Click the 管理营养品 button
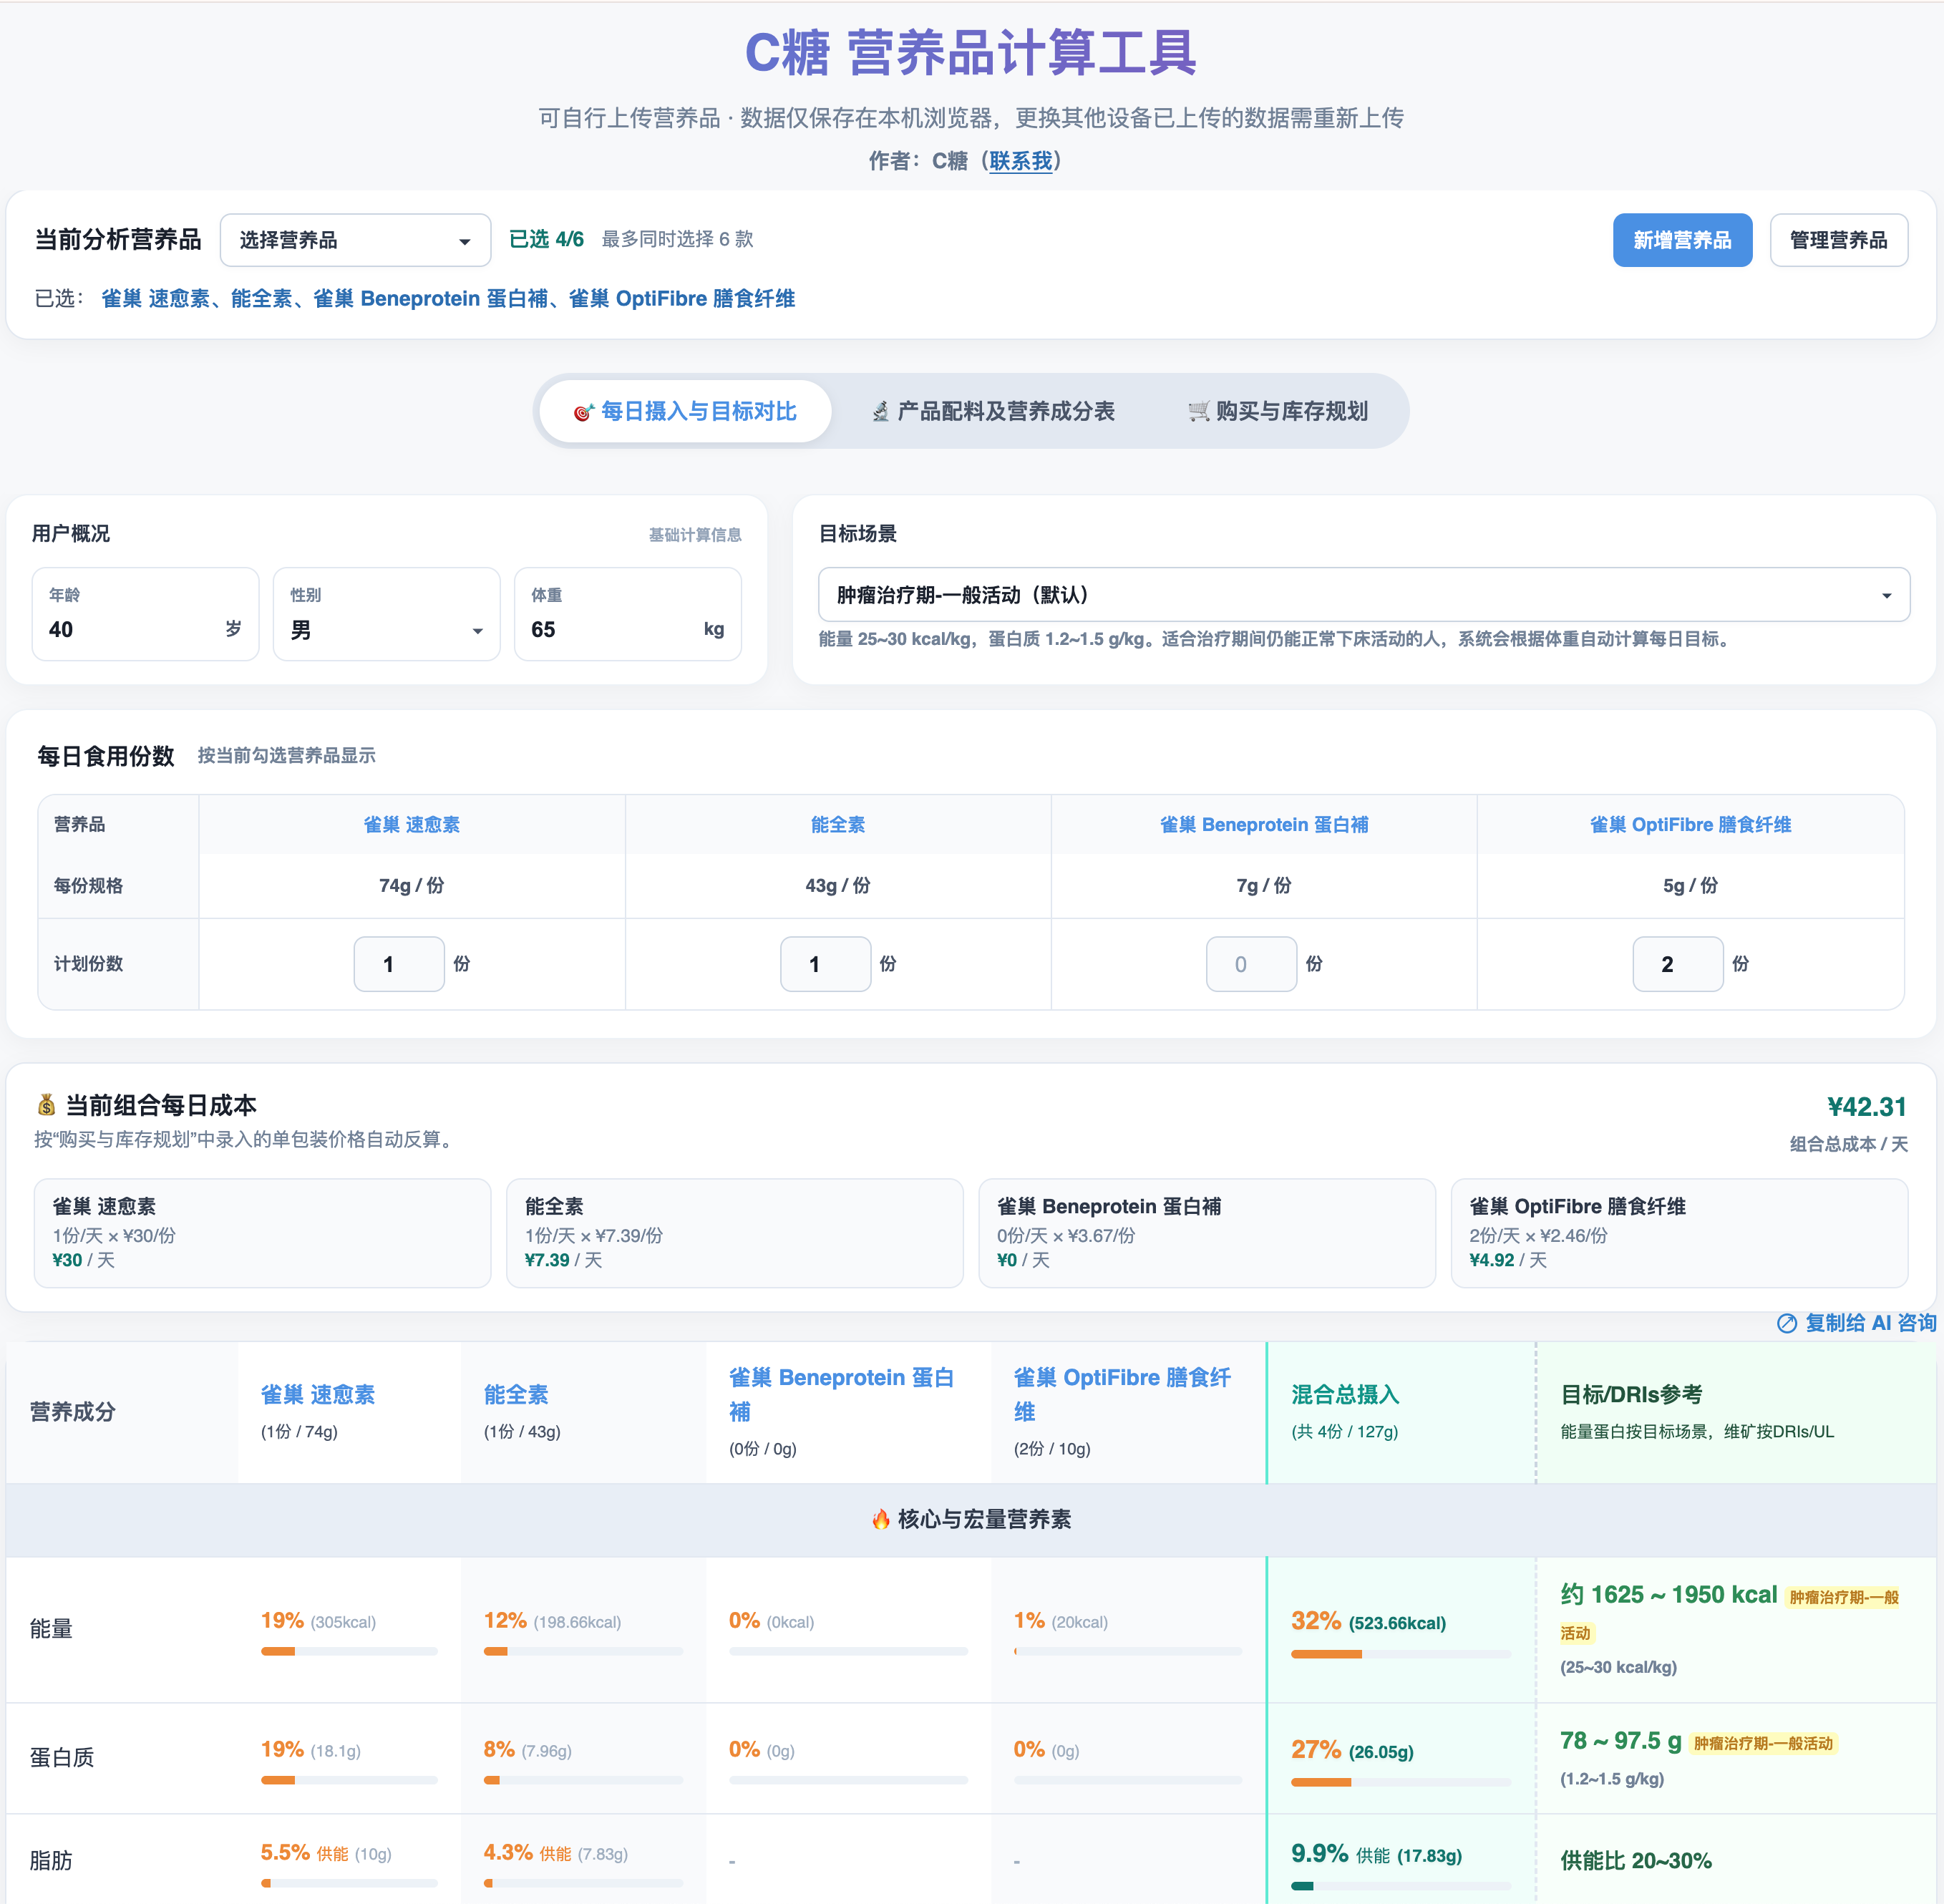 (x=1838, y=240)
